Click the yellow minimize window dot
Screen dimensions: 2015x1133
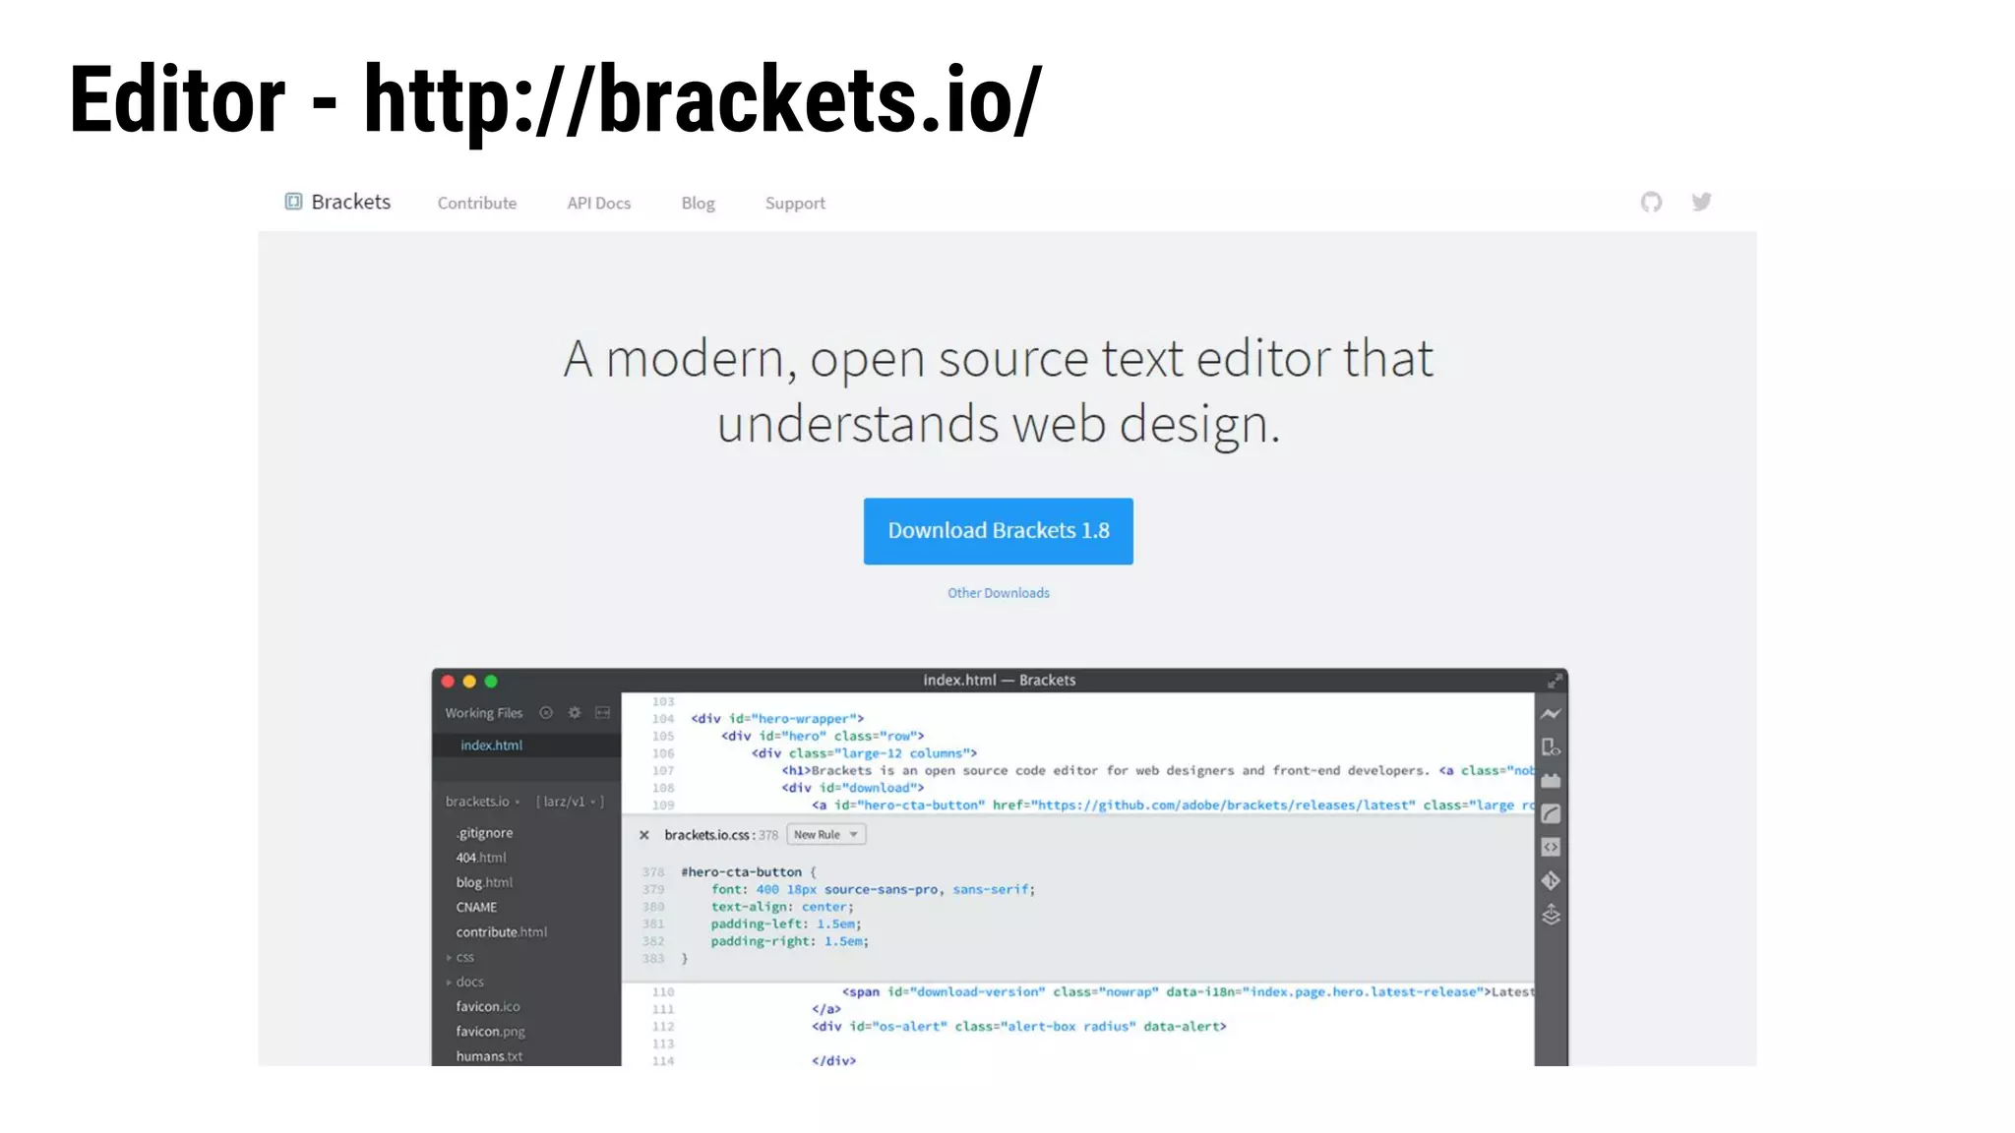tap(469, 681)
